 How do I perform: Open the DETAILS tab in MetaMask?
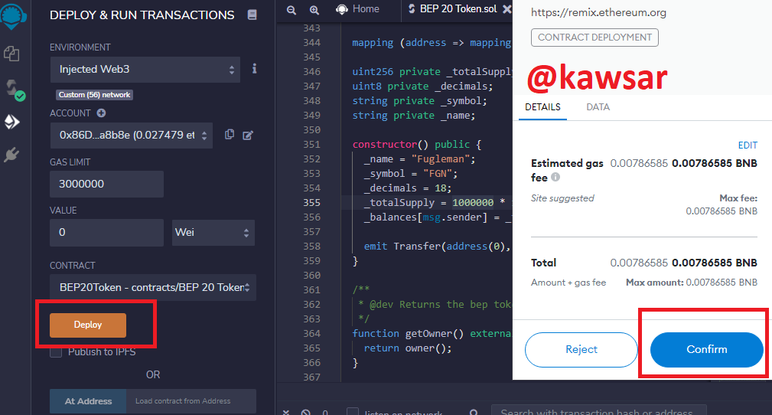[542, 107]
